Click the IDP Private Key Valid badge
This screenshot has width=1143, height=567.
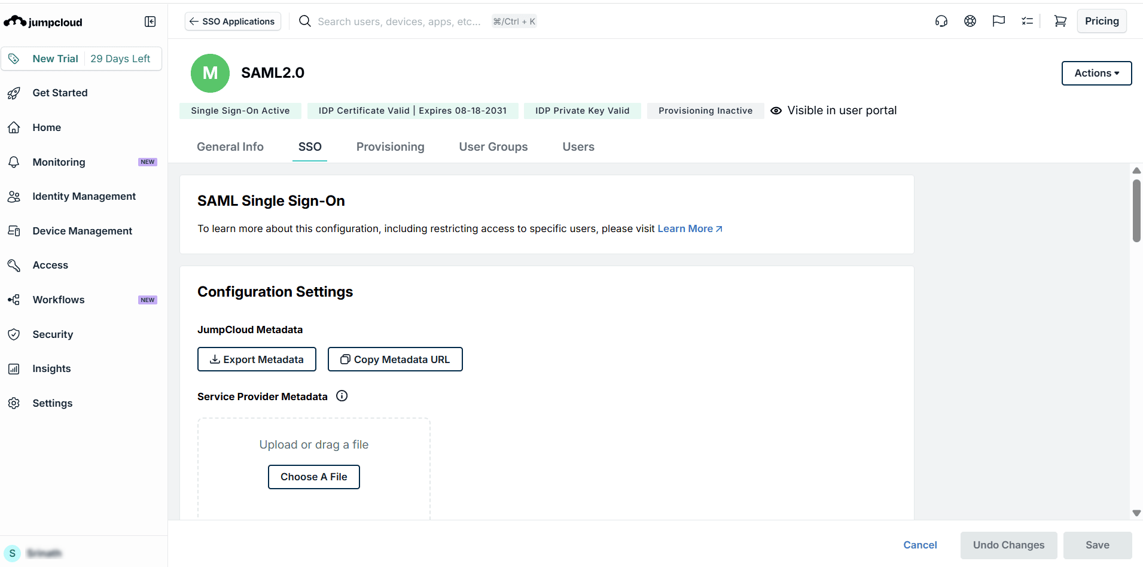pos(583,111)
